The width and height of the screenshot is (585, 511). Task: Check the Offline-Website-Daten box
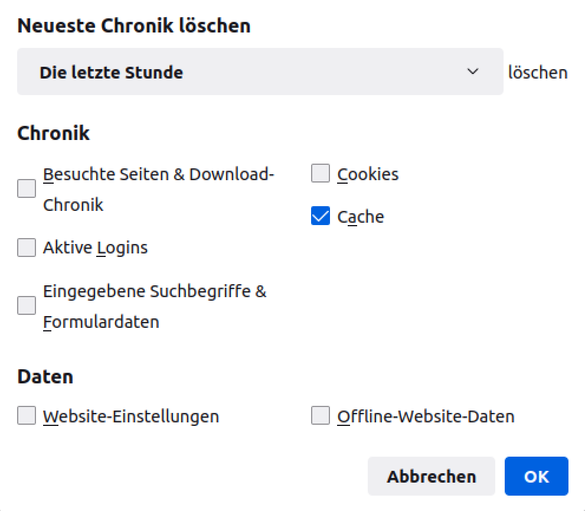pyautogui.click(x=321, y=416)
